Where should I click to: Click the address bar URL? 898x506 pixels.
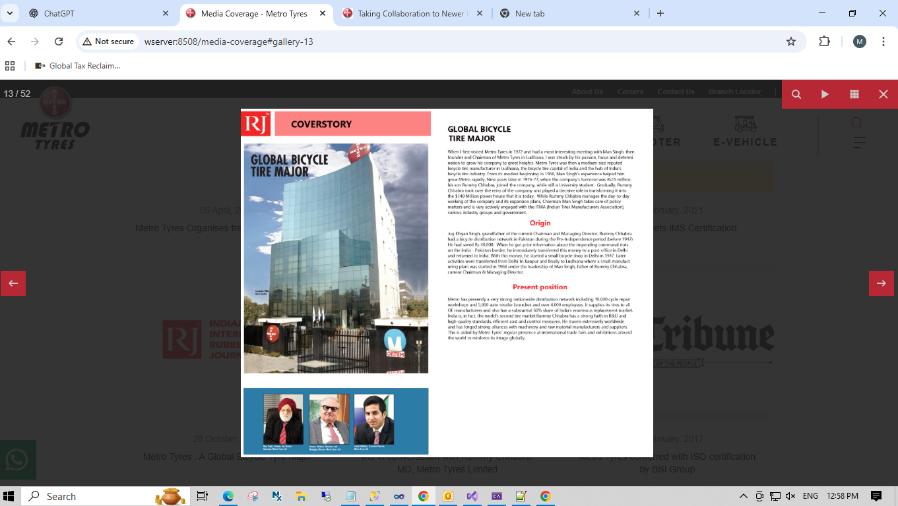(x=228, y=42)
